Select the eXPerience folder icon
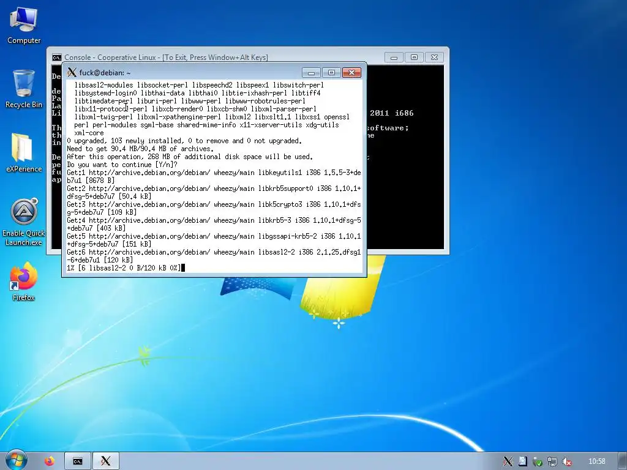This screenshot has width=627, height=470. tap(24, 153)
